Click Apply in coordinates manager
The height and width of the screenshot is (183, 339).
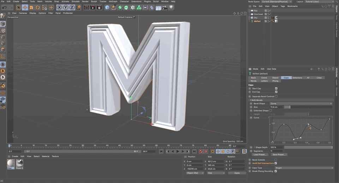point(237,173)
